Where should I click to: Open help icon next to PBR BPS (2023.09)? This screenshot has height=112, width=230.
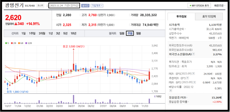click(x=195, y=83)
